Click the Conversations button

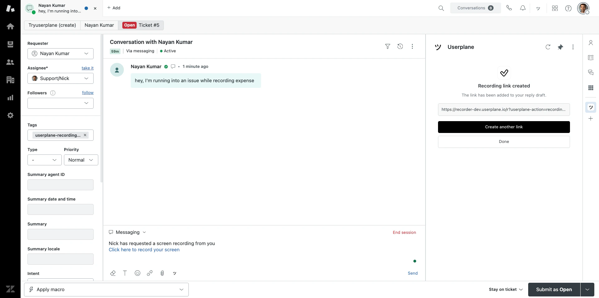(x=475, y=8)
